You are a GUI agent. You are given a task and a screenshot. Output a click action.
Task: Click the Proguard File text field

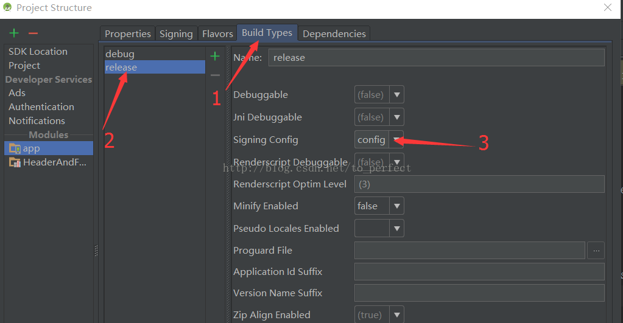pos(470,251)
